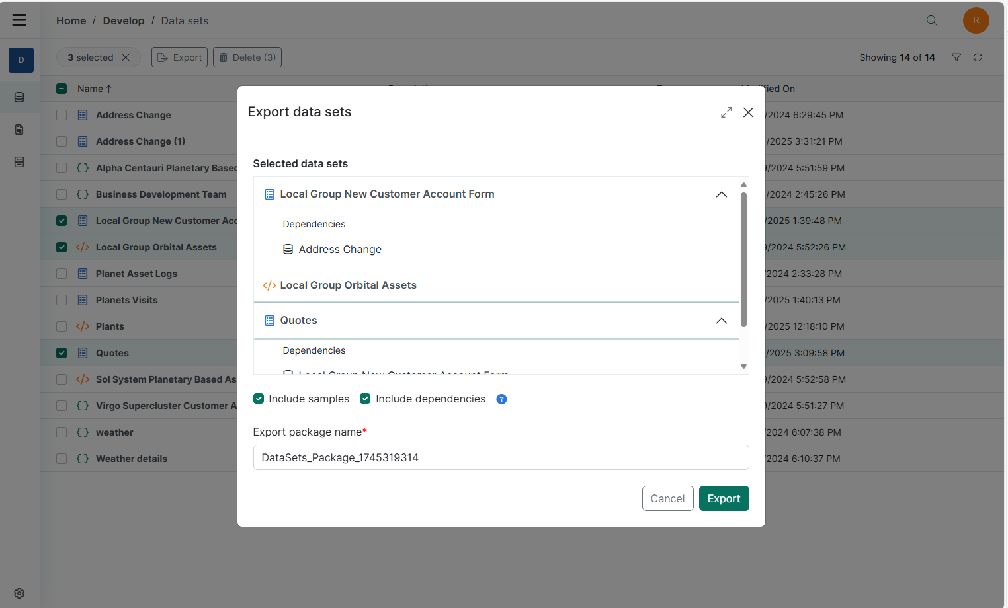Refresh the data sets list
Viewport: 1008px width, 608px height.
coord(978,57)
